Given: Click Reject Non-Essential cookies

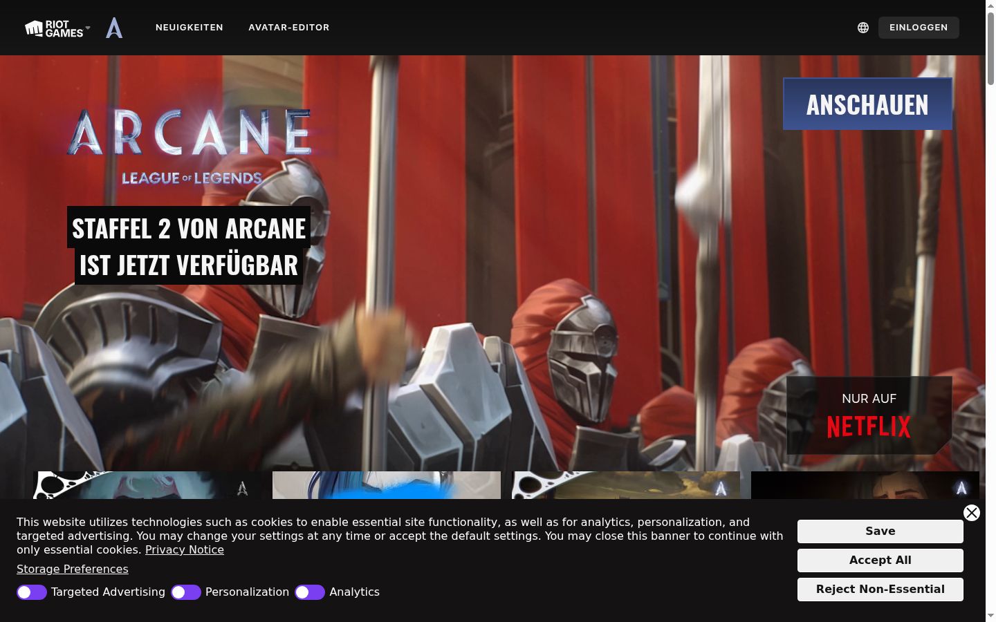Looking at the screenshot, I should click(880, 590).
